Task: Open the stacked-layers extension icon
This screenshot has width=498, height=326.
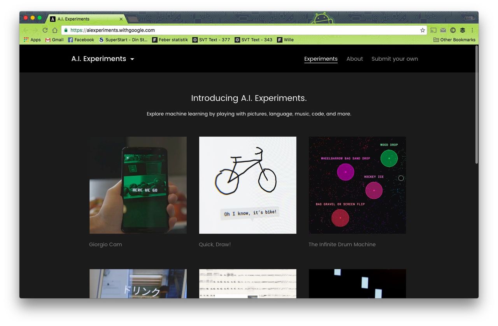Action: click(x=463, y=30)
